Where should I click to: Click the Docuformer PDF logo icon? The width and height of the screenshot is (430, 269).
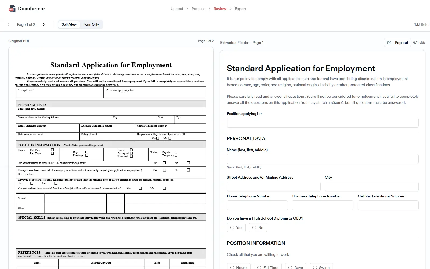point(12,9)
